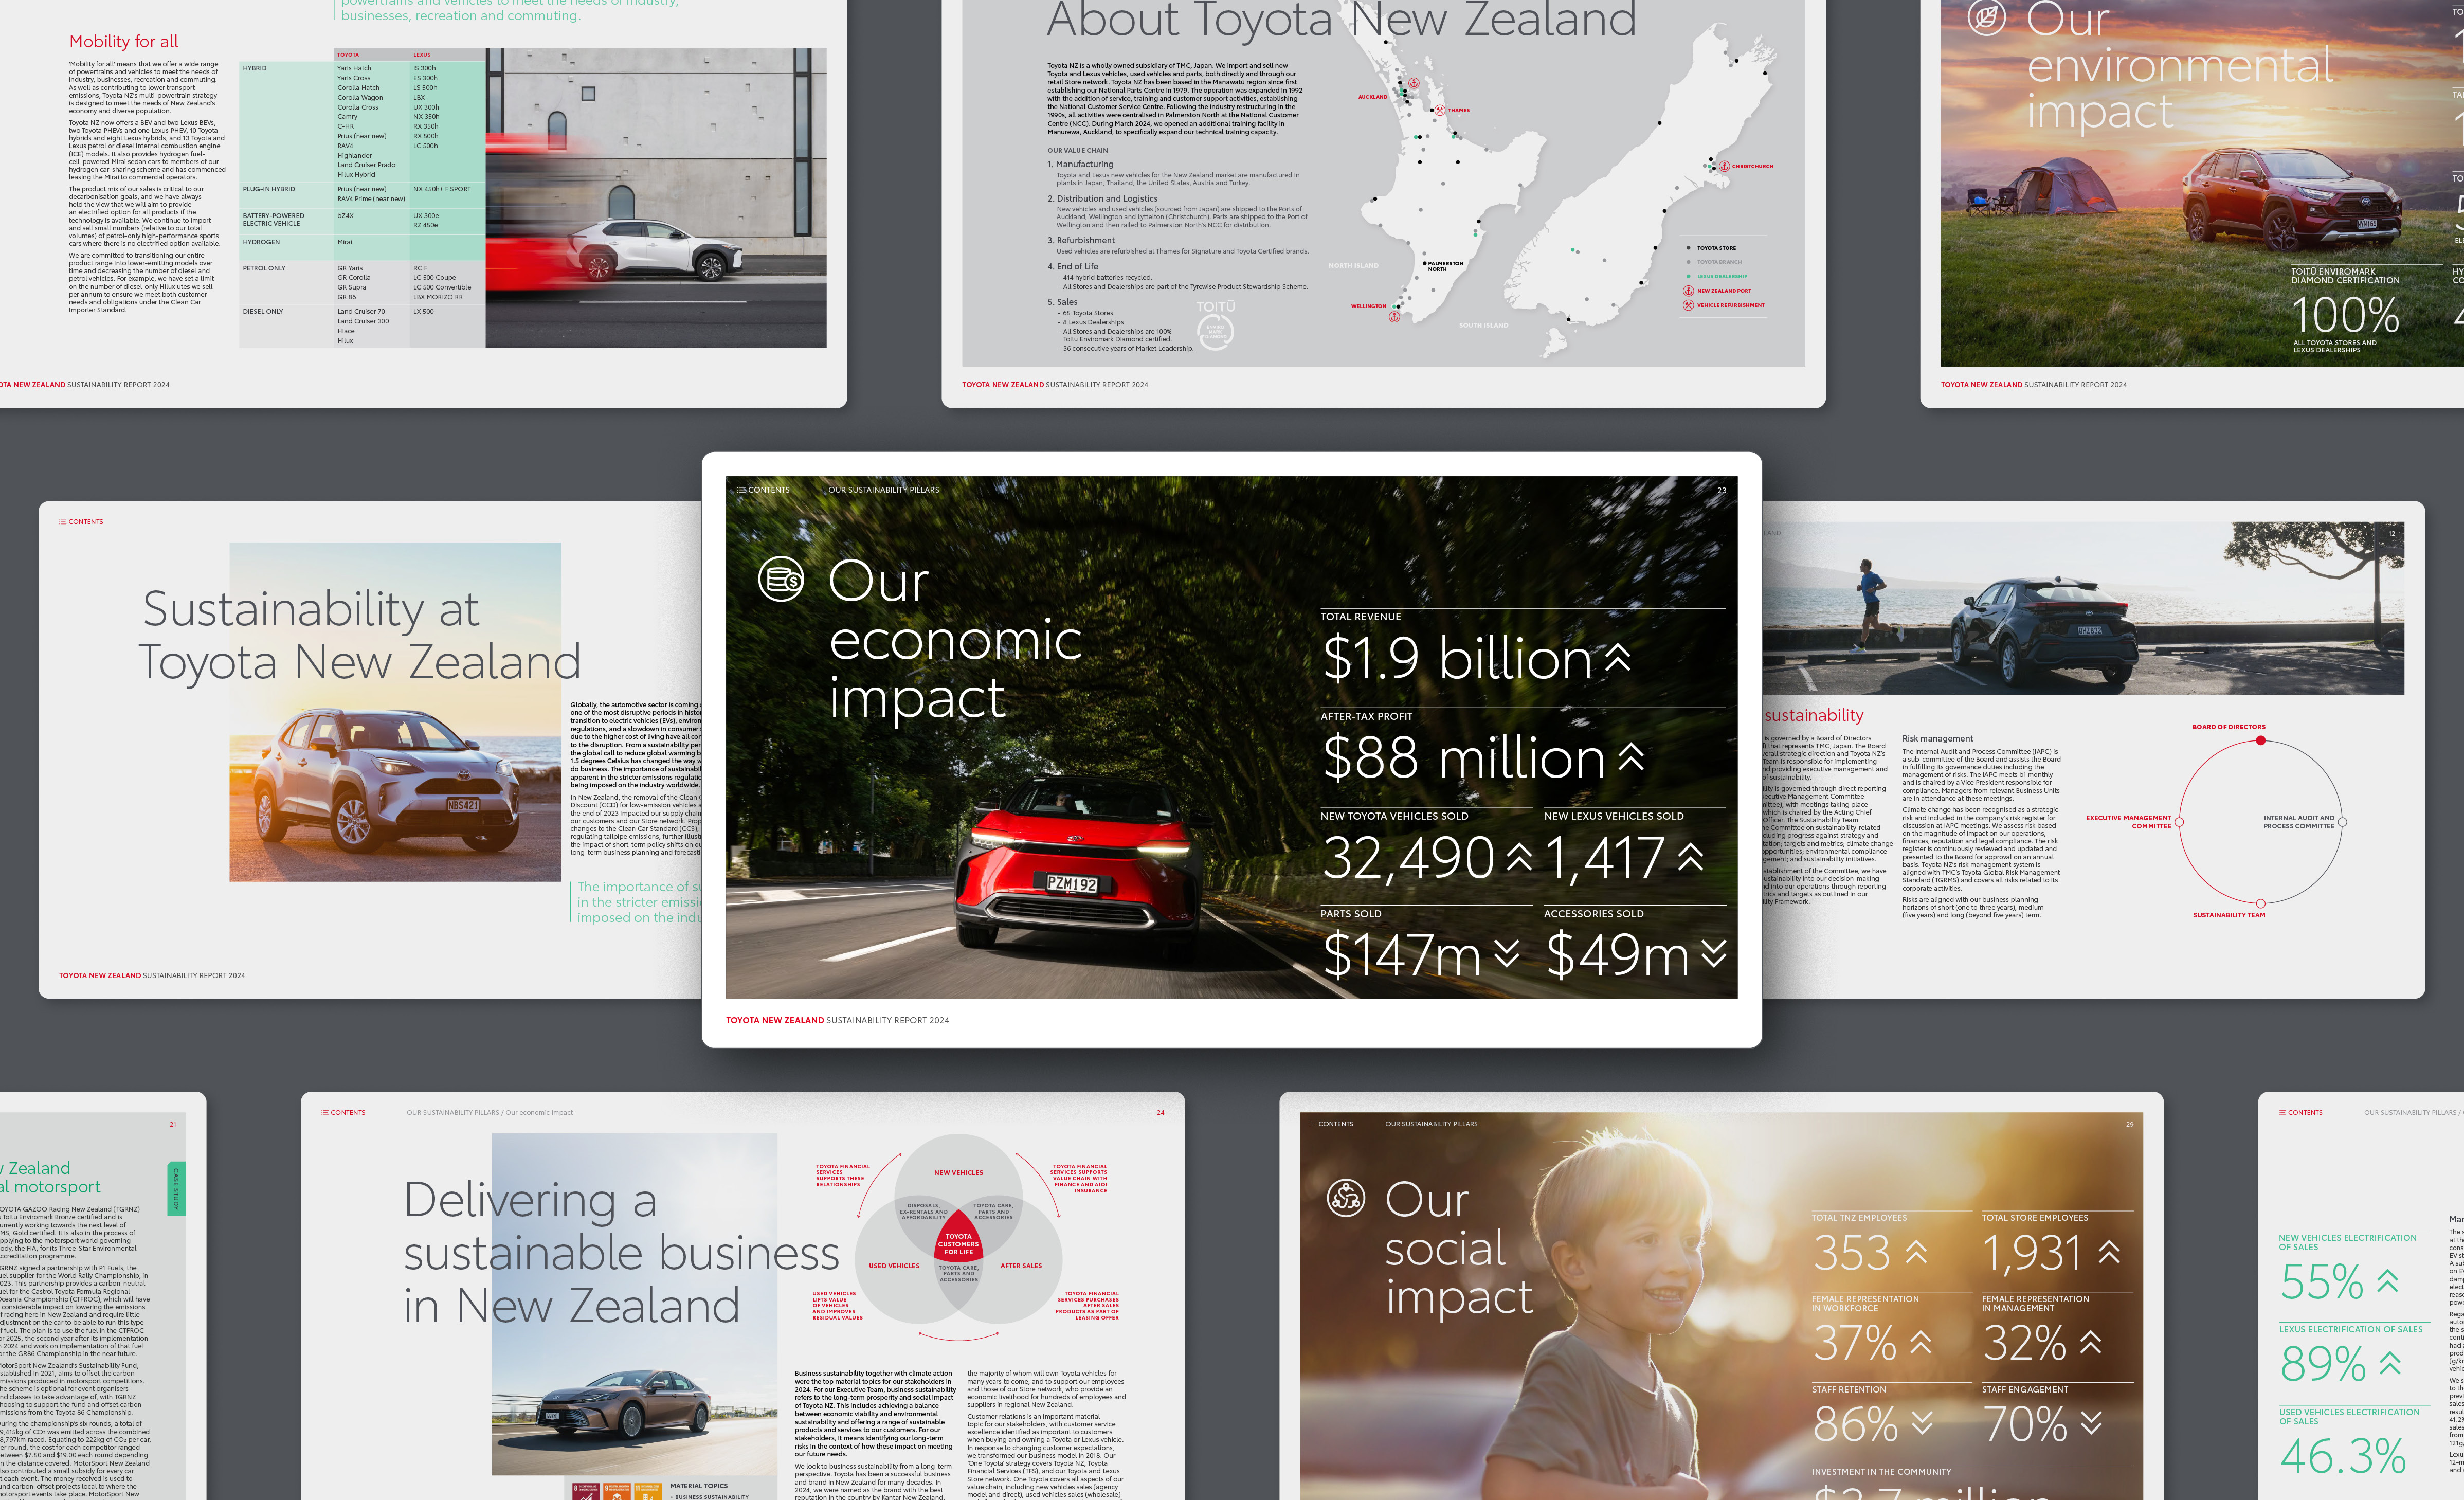This screenshot has height=1500, width=2464.
Task: Click the upward arrows next to '$1.9 billion'
Action: 1617,657
